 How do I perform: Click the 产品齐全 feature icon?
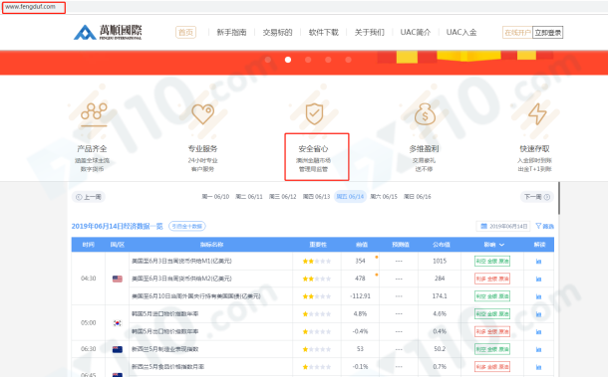click(94, 115)
